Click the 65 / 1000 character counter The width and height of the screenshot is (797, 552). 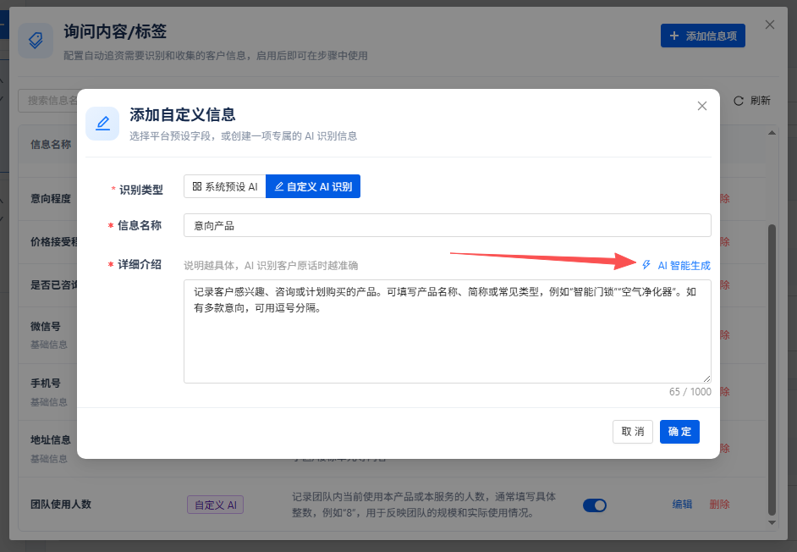[x=690, y=392]
